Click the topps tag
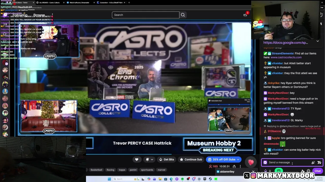 pyautogui.click(x=122, y=170)
